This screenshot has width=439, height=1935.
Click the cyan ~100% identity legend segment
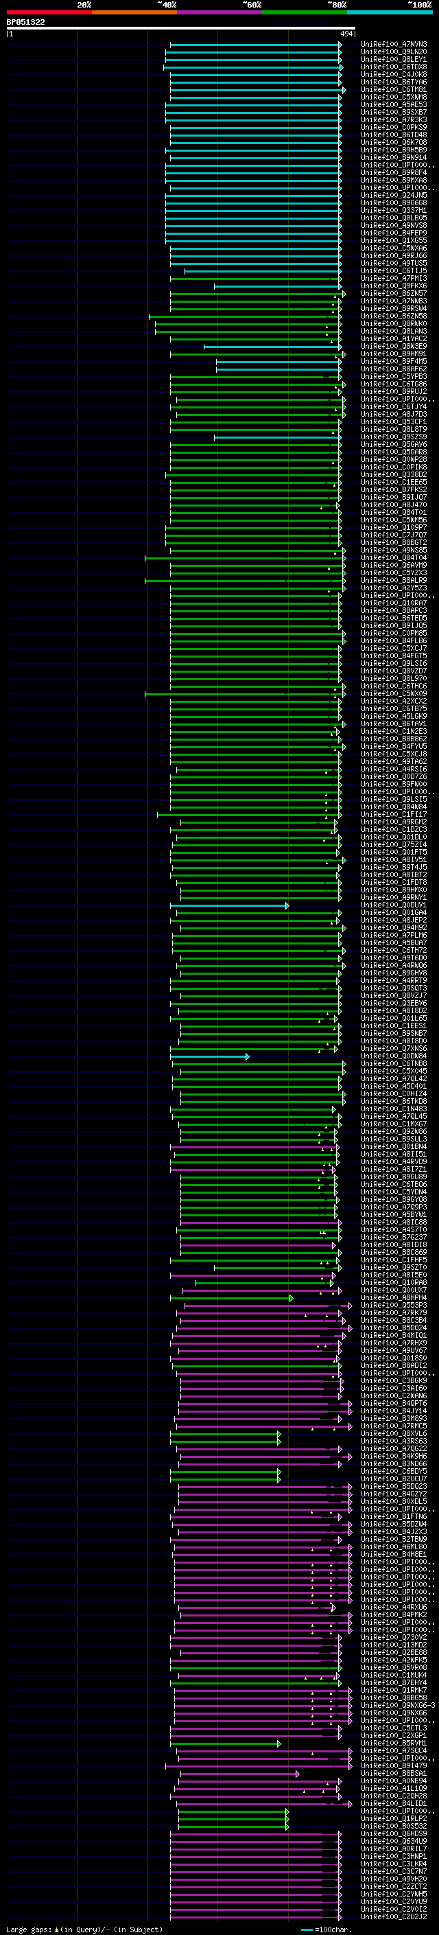tap(390, 12)
